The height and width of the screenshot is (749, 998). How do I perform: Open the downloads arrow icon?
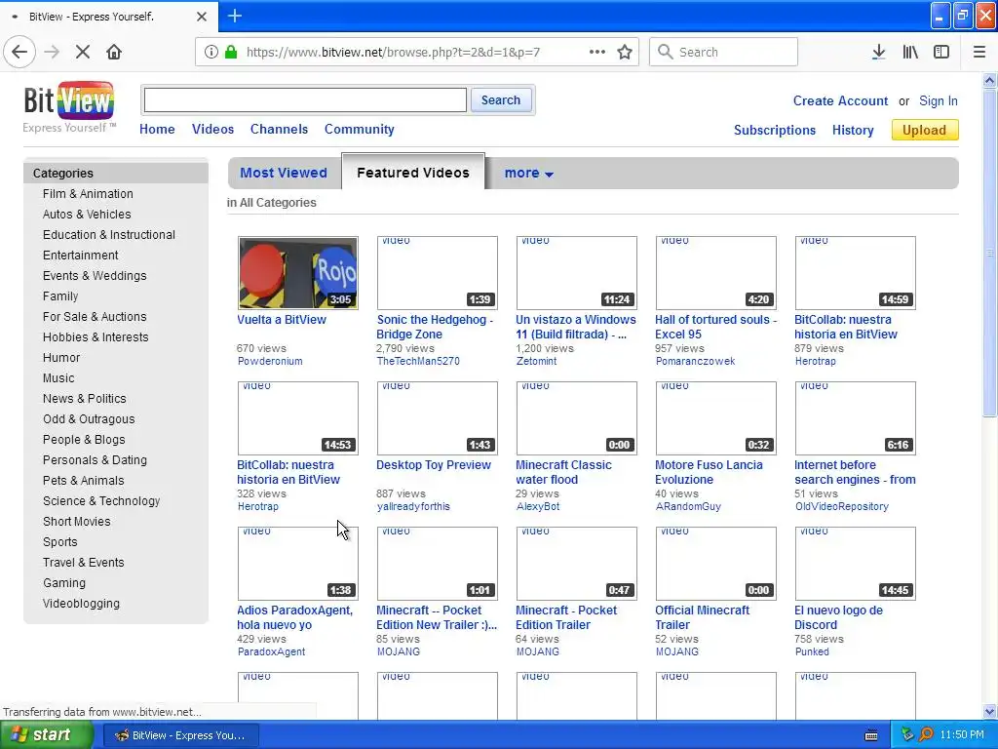pos(878,53)
